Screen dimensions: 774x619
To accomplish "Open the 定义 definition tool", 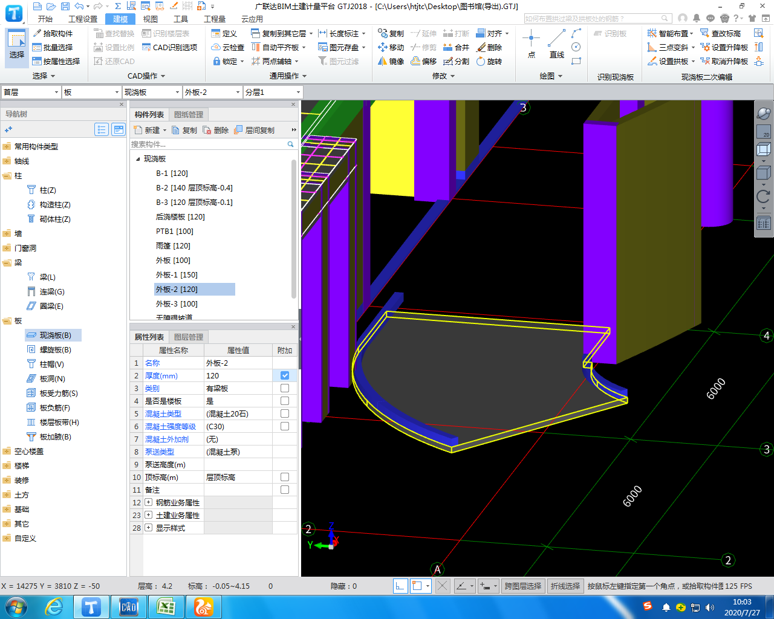I will coord(224,33).
